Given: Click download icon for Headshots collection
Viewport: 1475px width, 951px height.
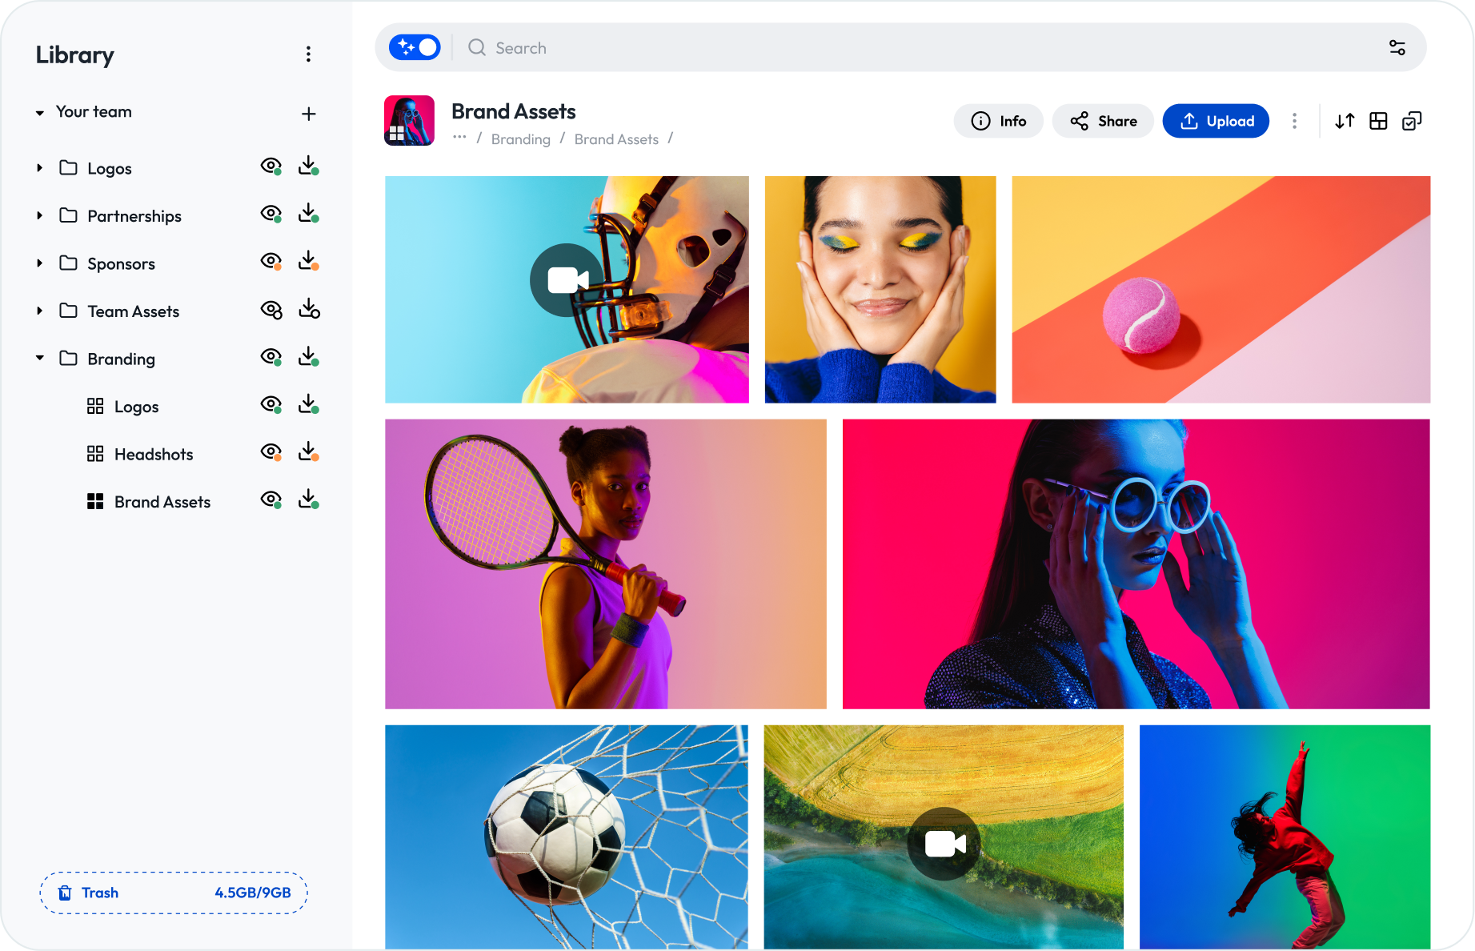Looking at the screenshot, I should [x=308, y=452].
